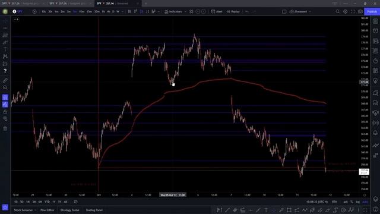Open the layout setup square icon
Screen dimensions: 380x214
point(284,11)
